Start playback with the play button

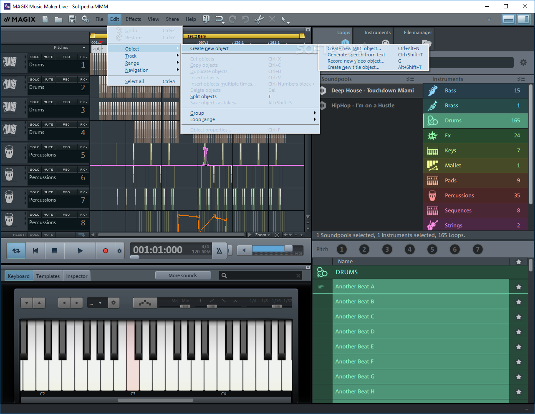(80, 251)
